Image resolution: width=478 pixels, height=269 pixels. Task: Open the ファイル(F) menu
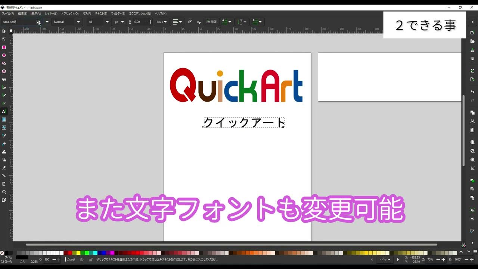click(x=8, y=14)
